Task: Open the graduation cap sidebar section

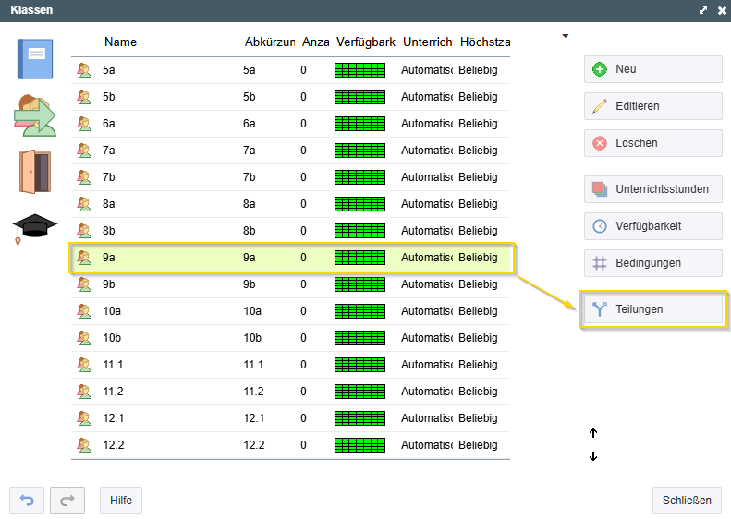Action: (x=34, y=229)
